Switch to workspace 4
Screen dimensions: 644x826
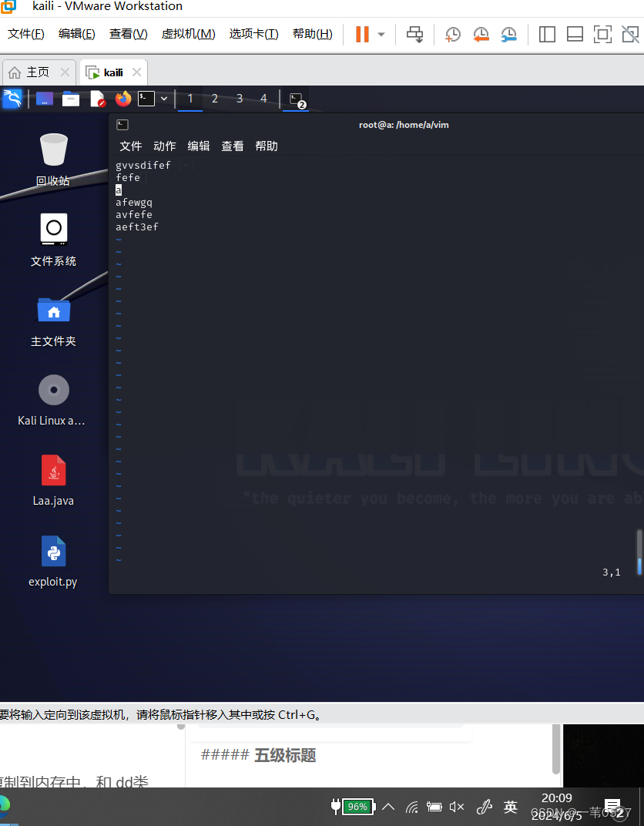(263, 99)
